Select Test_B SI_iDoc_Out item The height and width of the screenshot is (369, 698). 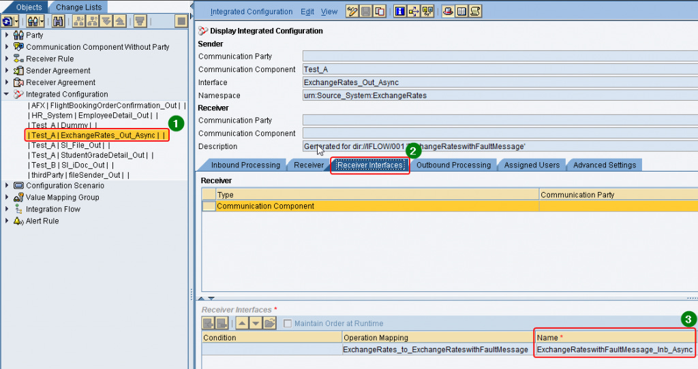[x=70, y=165]
